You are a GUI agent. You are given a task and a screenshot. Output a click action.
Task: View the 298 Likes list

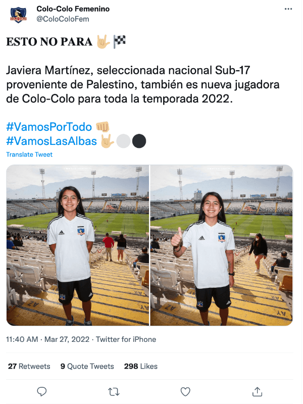[141, 366]
